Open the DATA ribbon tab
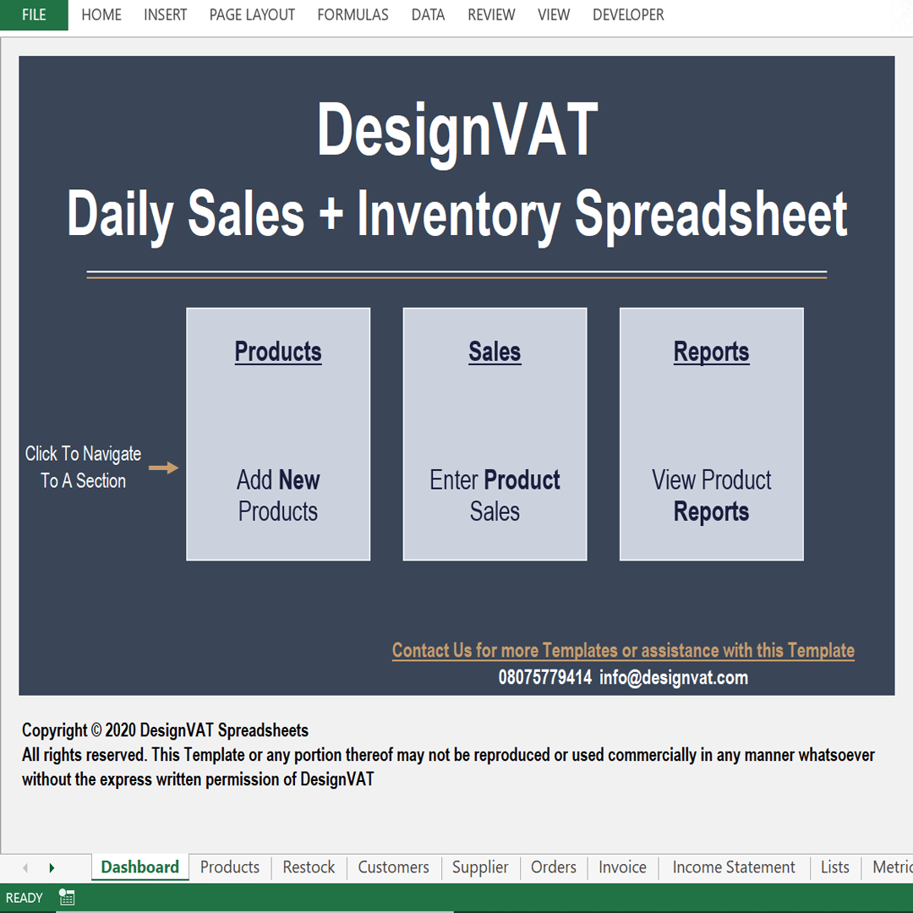The image size is (913, 913). pyautogui.click(x=428, y=15)
